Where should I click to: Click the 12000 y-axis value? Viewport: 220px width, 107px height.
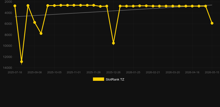(x=8, y=57)
